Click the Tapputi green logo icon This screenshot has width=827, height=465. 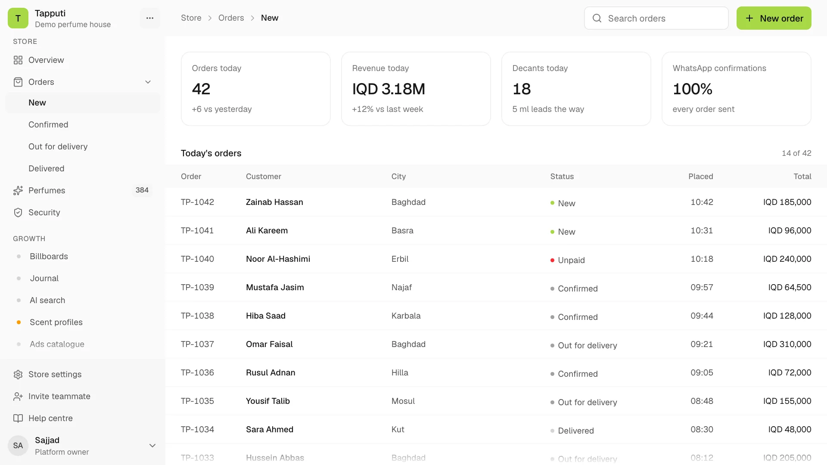pos(18,18)
